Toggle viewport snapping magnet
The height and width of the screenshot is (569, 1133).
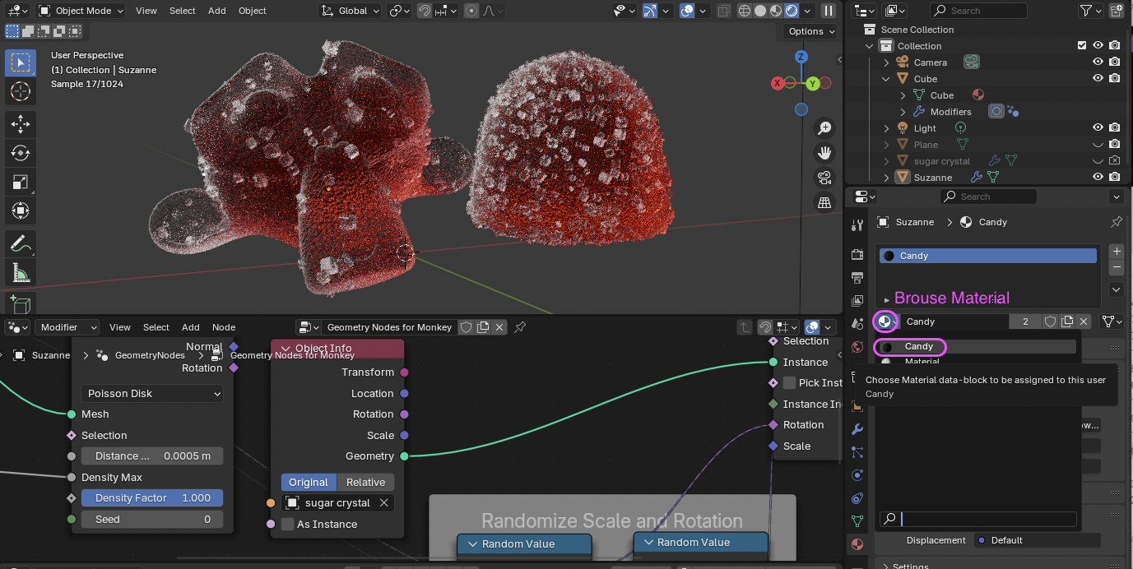click(x=424, y=11)
